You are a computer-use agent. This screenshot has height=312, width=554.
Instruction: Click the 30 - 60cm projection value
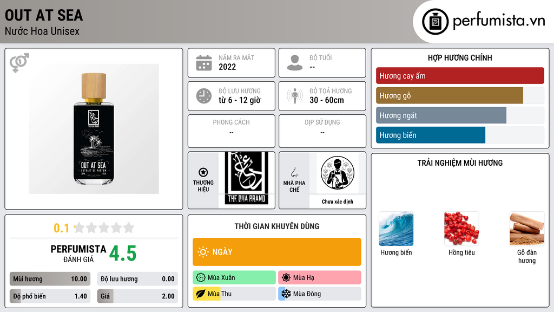[327, 100]
